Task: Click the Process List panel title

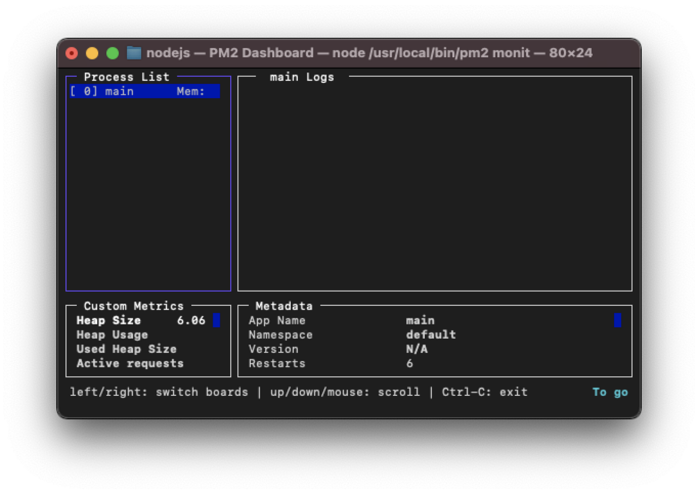Action: (x=127, y=77)
